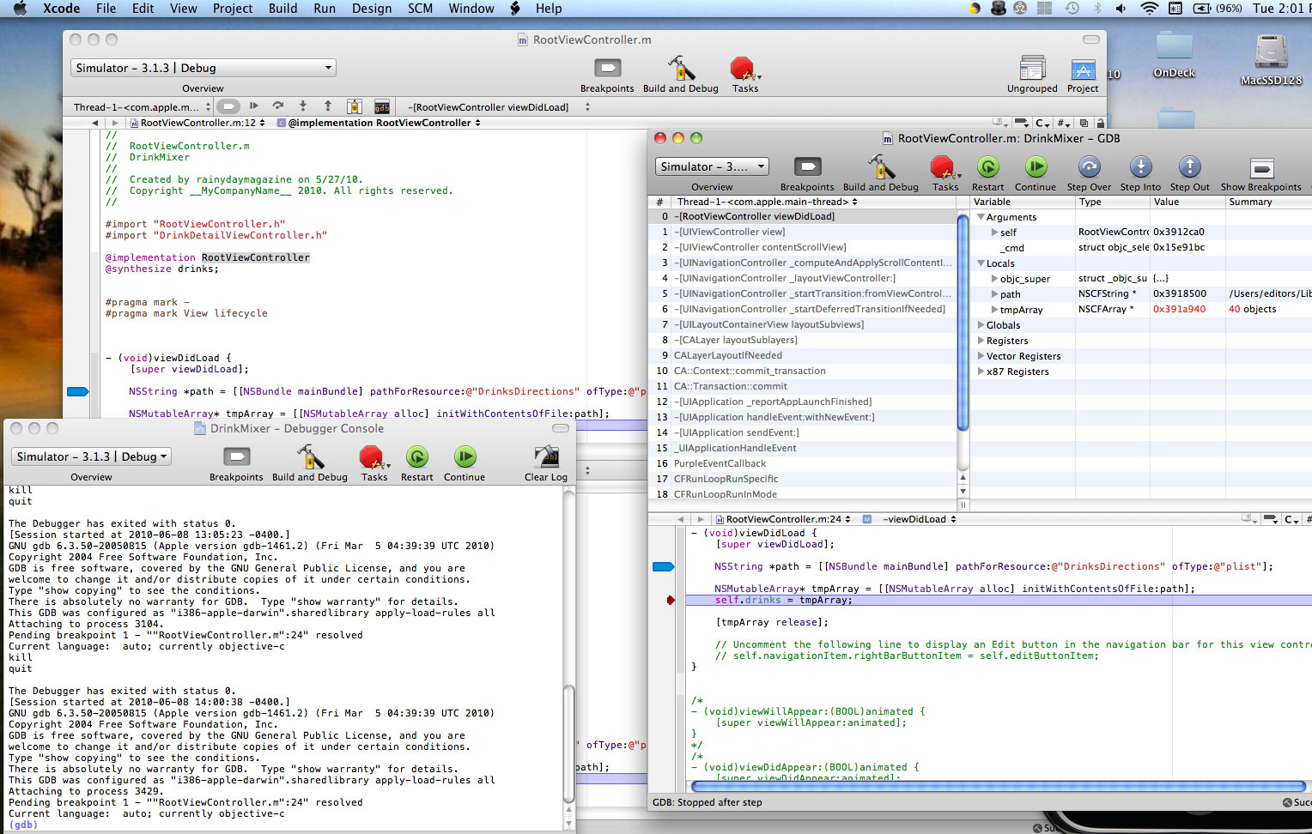Viewport: 1312px width, 834px height.
Task: Toggle blue breakpoint in main editor gutter
Action: coord(78,391)
